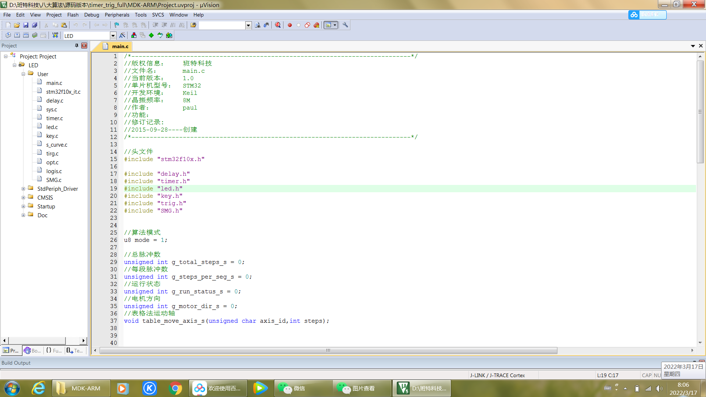Click the Insert breakpoint red dot

point(290,25)
